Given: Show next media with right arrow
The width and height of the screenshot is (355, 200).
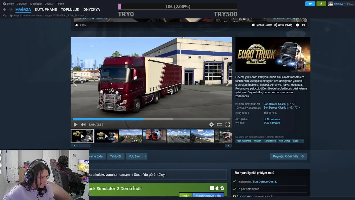Looking at the screenshot, I should 228,83.
